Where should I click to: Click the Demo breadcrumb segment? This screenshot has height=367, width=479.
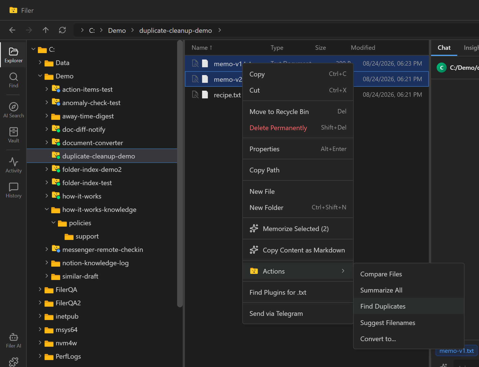coord(117,30)
